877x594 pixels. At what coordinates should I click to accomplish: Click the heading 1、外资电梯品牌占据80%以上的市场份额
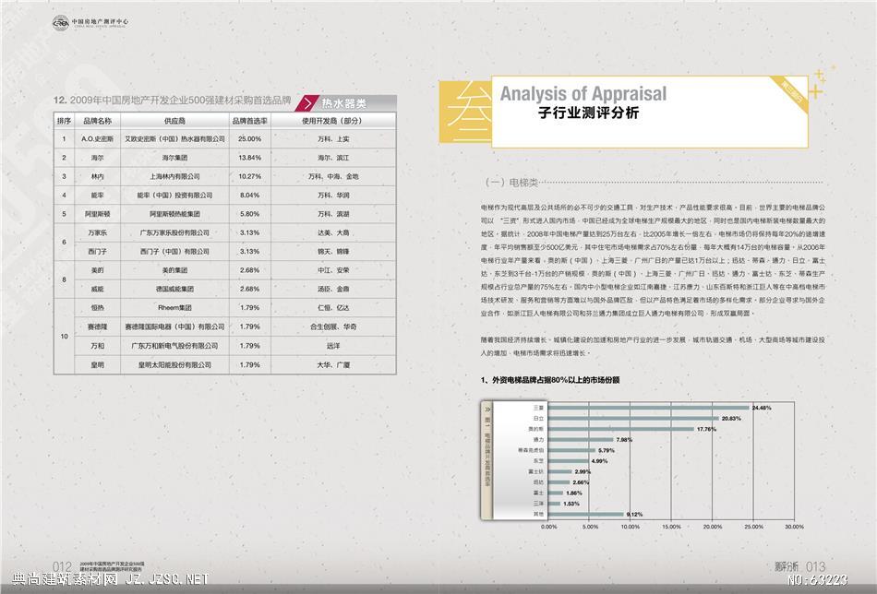click(550, 380)
